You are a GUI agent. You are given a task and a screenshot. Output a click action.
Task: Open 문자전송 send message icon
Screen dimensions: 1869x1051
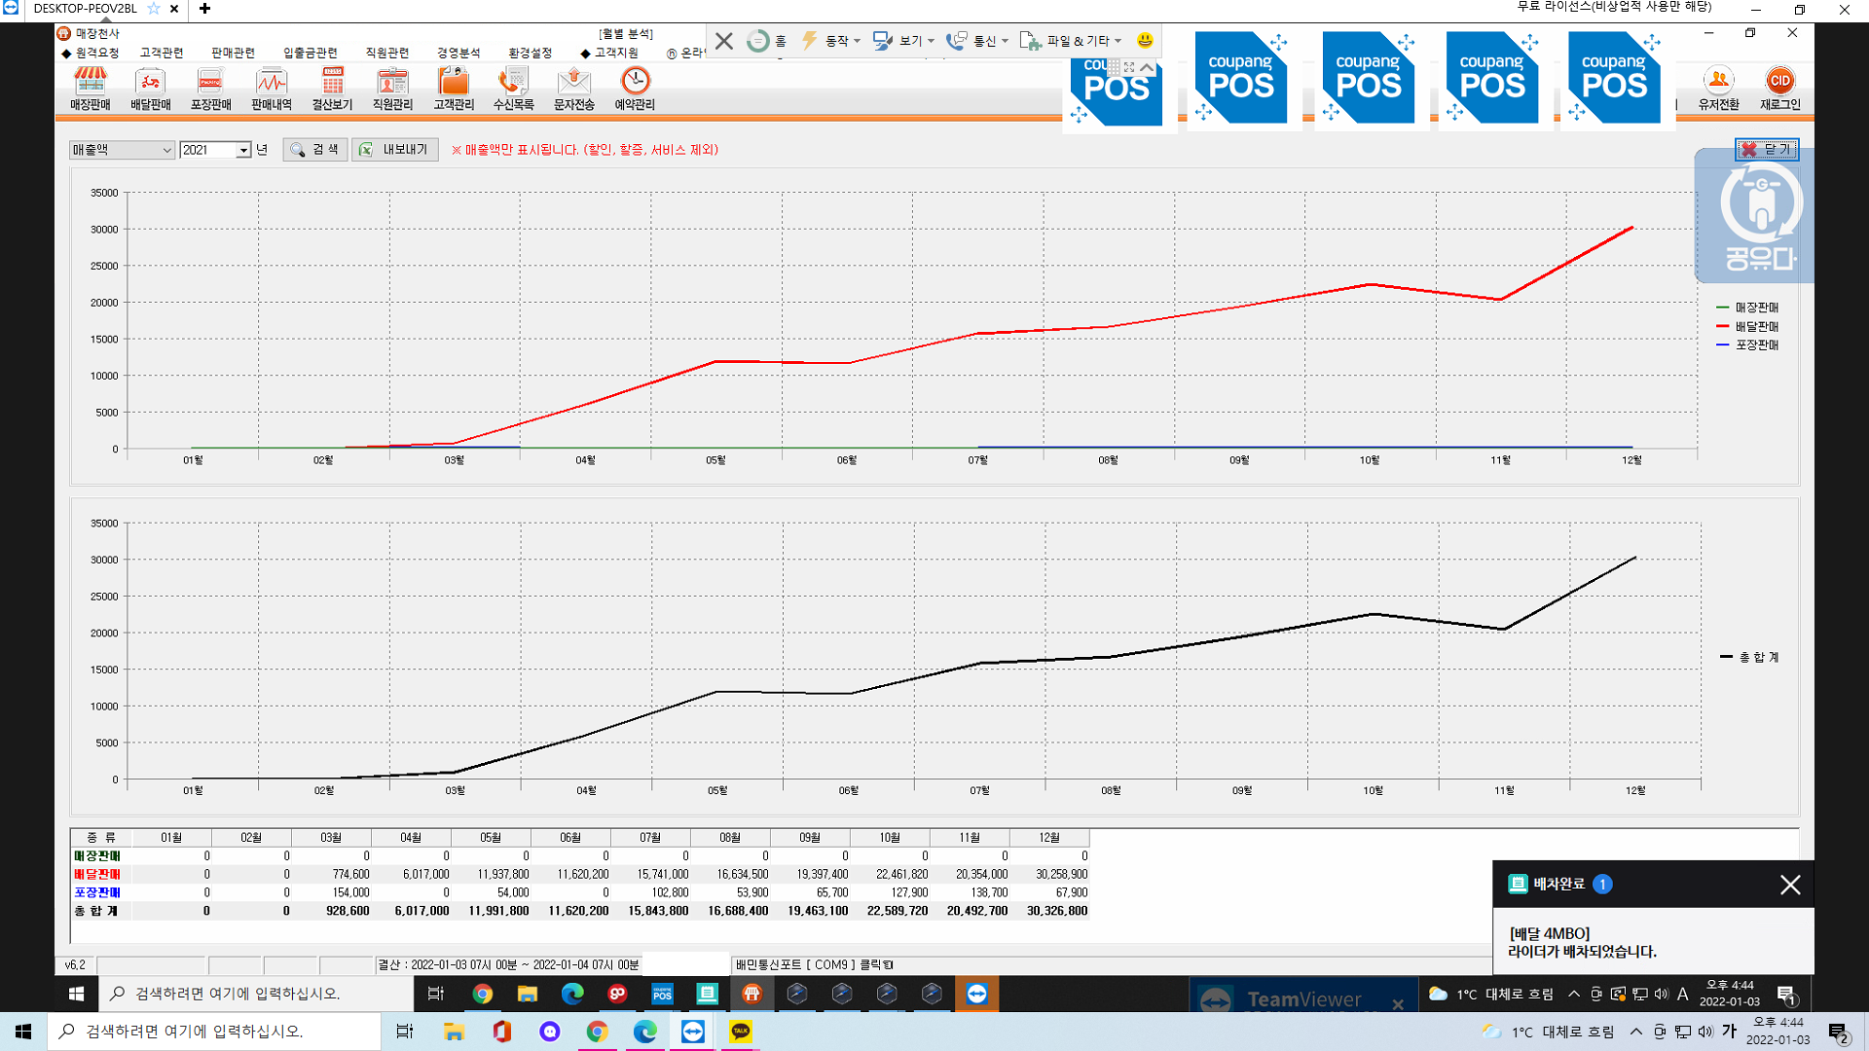coord(573,89)
